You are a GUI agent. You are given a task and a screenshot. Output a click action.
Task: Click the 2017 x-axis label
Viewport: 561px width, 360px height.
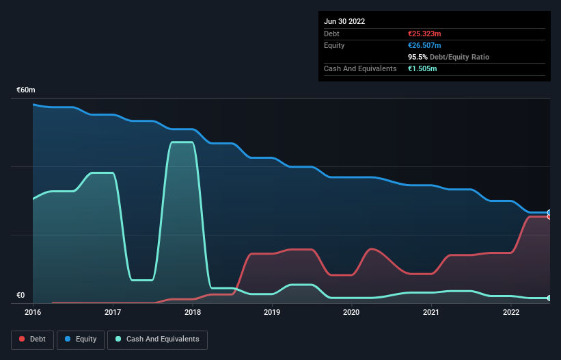point(113,312)
